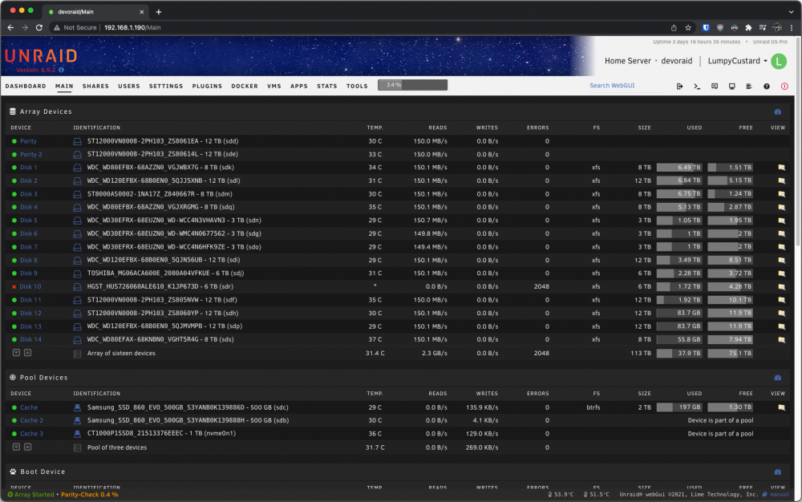Browse Disk 5 contents folder icon
The width and height of the screenshot is (802, 502).
pyautogui.click(x=781, y=221)
